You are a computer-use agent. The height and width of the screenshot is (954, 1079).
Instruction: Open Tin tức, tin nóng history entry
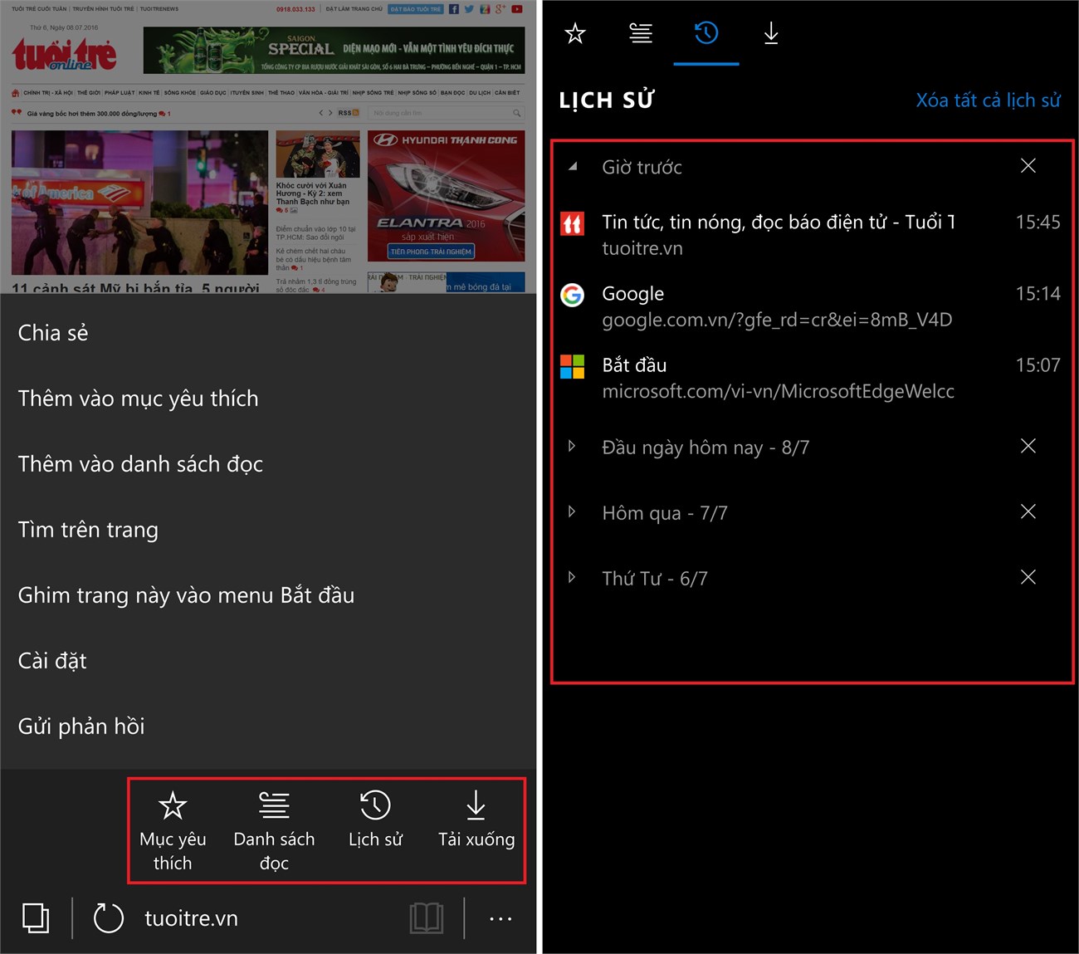click(779, 223)
